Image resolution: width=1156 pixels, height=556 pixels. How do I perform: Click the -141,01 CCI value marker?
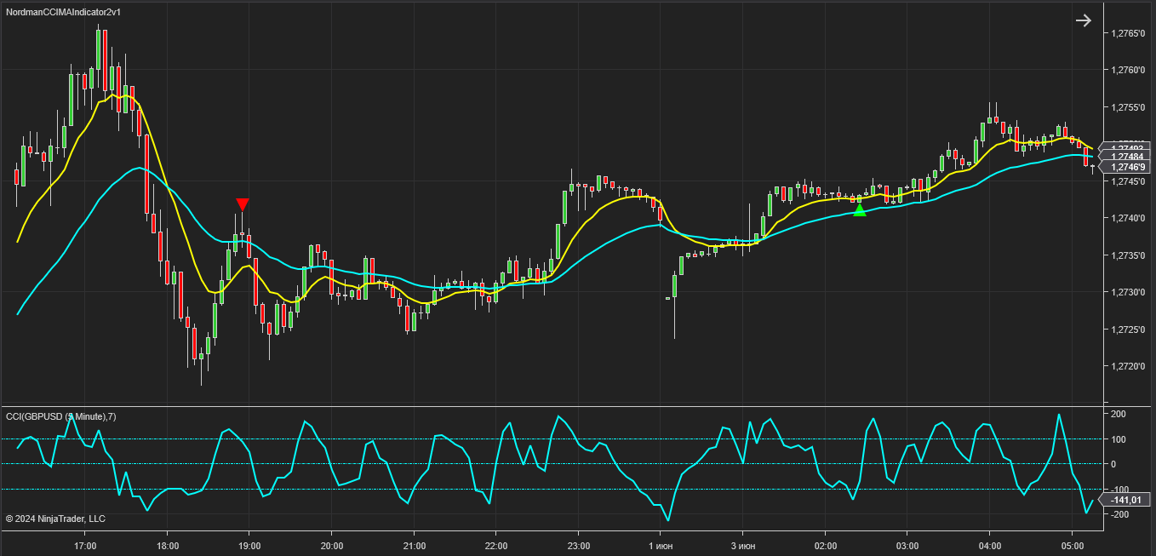tap(1127, 500)
